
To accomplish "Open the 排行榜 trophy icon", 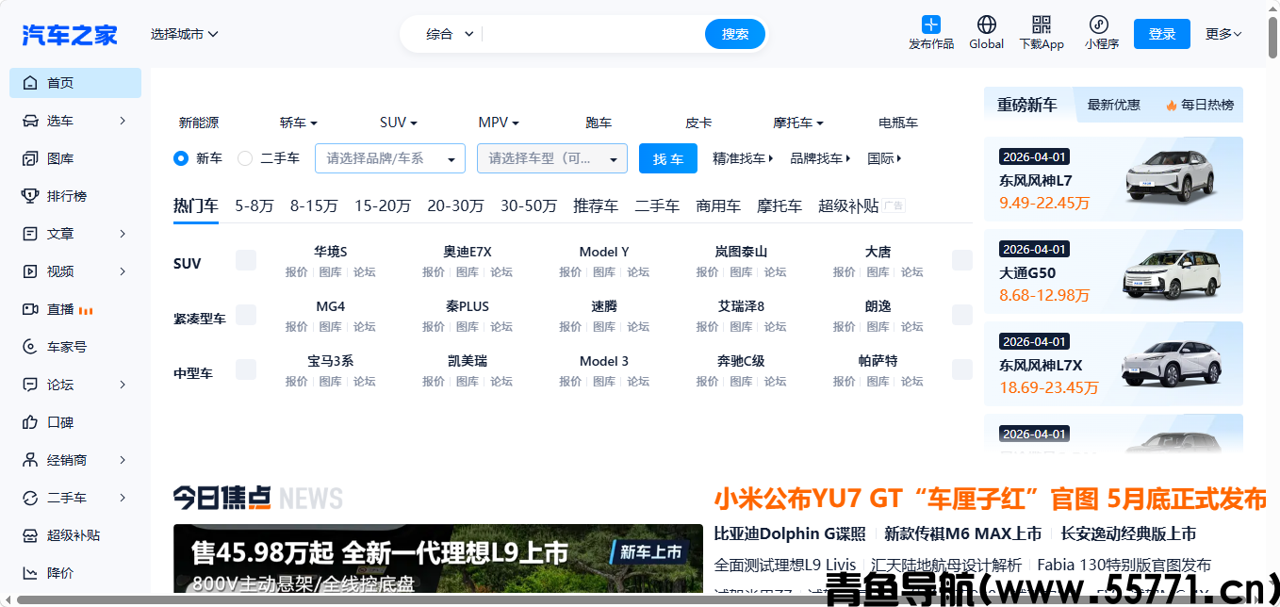I will (x=30, y=196).
